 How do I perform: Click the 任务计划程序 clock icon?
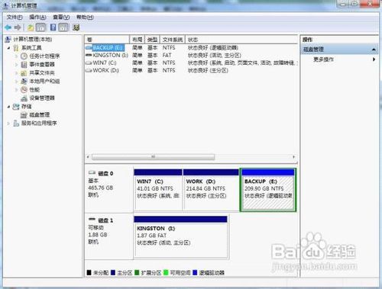(x=24, y=56)
